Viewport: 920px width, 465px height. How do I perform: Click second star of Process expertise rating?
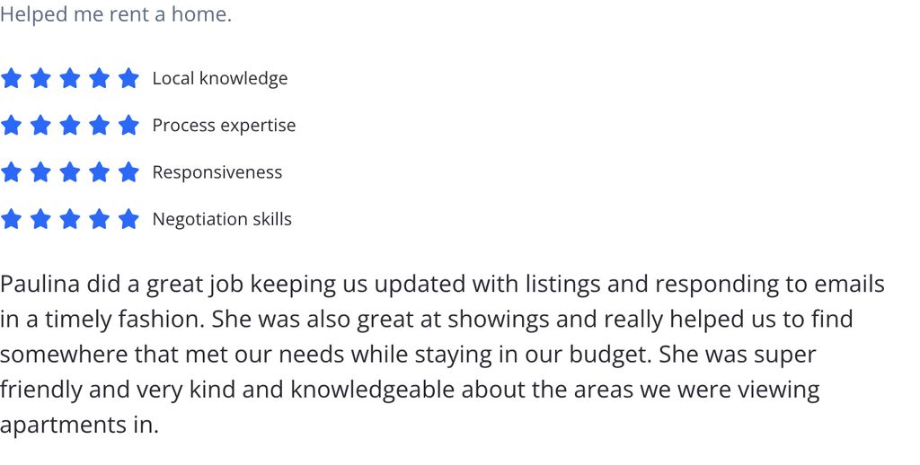(x=40, y=125)
